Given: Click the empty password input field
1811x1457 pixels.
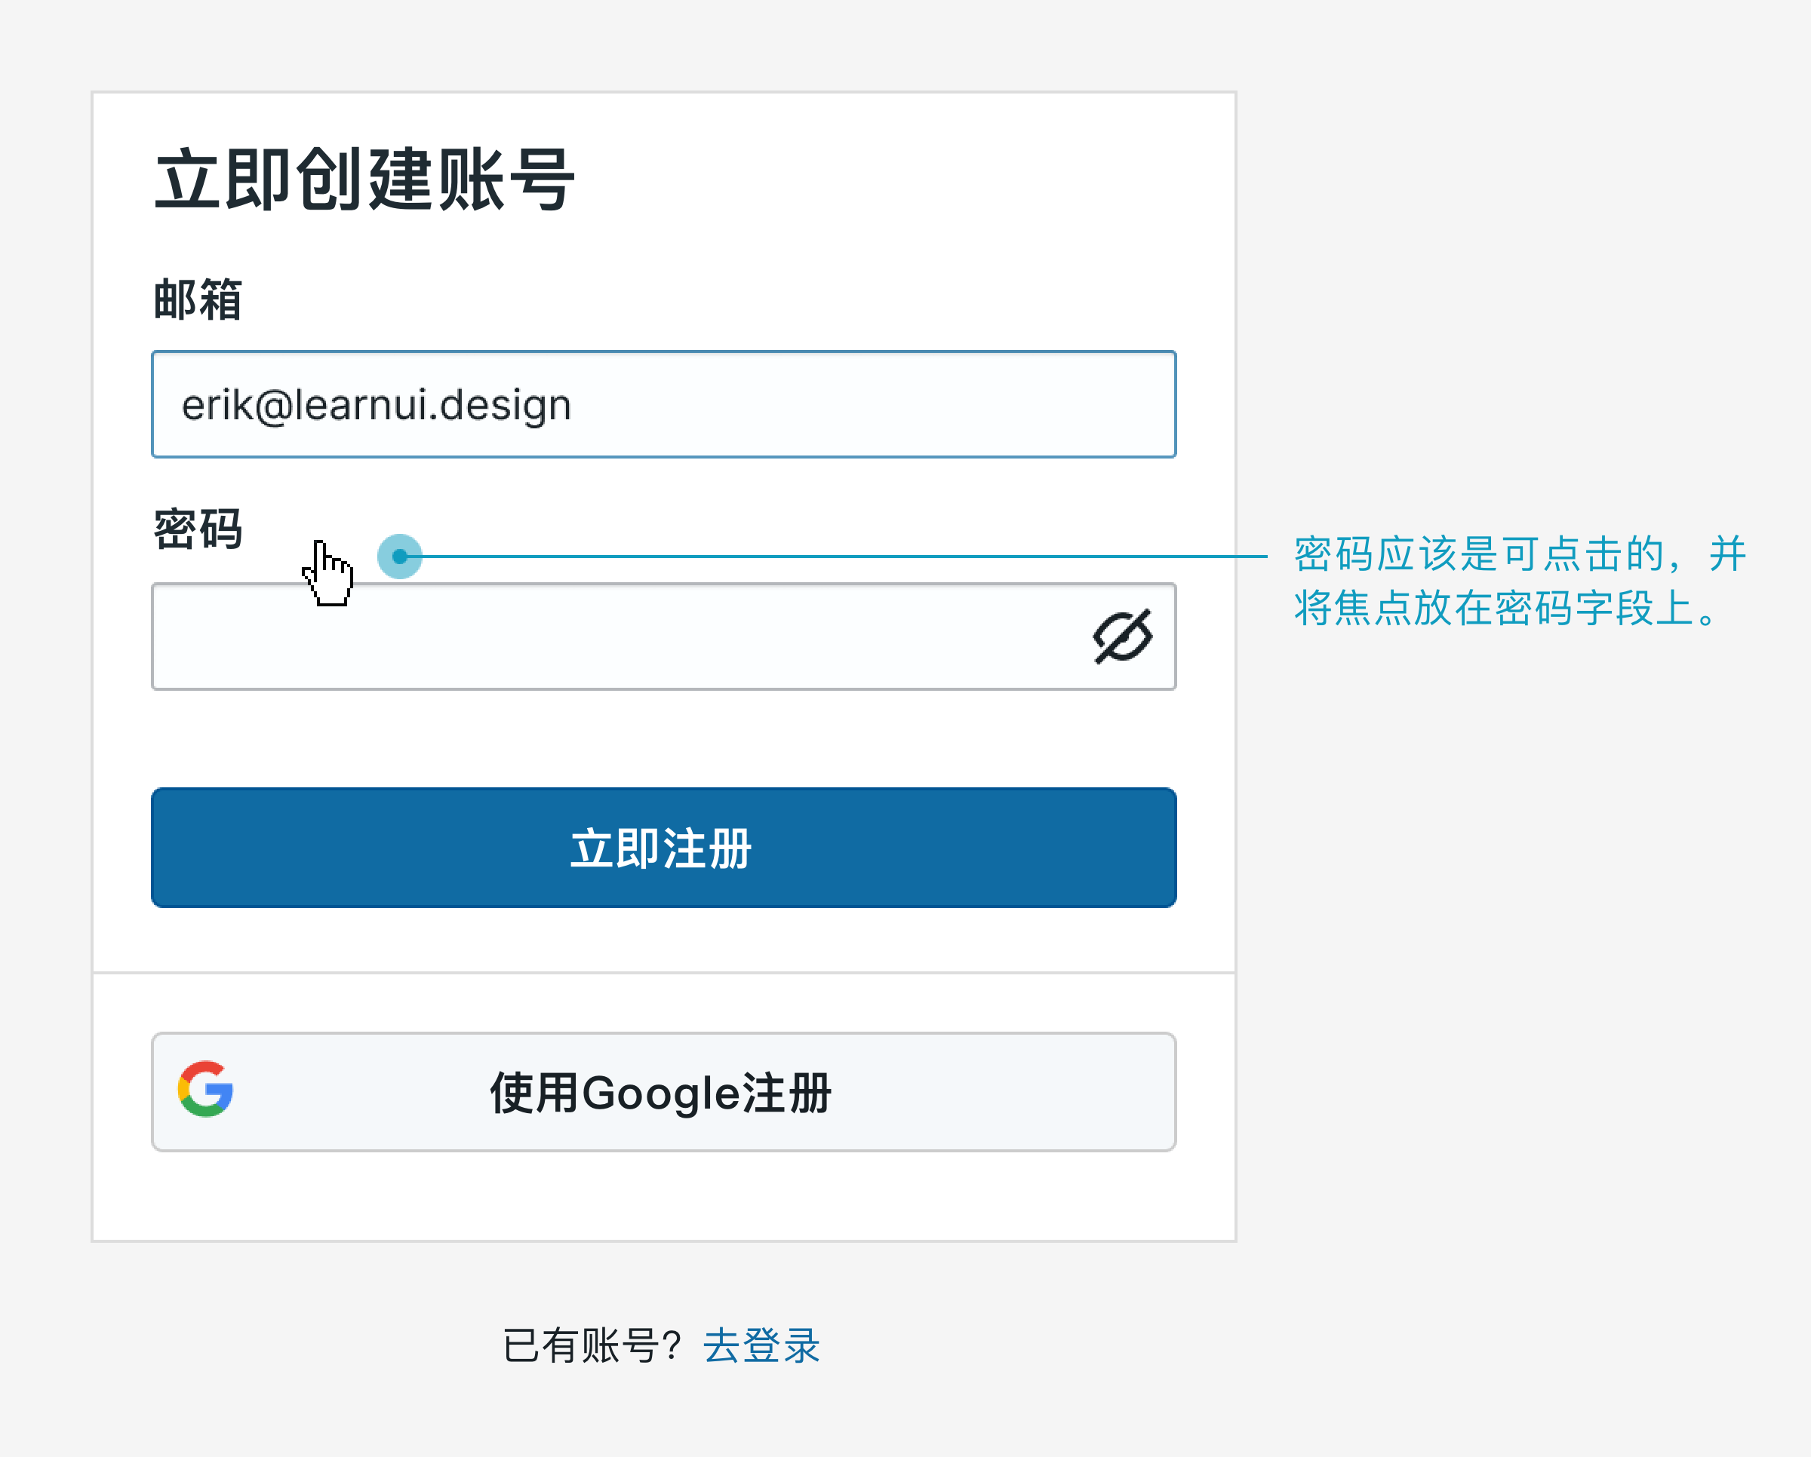Looking at the screenshot, I should (663, 636).
